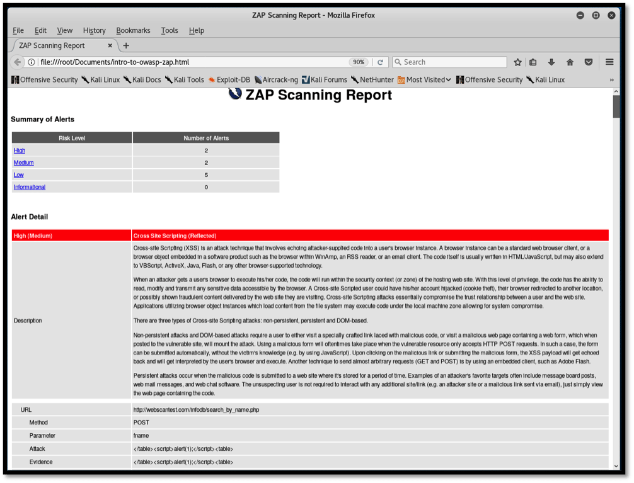Open the Tools menu

[x=169, y=30]
